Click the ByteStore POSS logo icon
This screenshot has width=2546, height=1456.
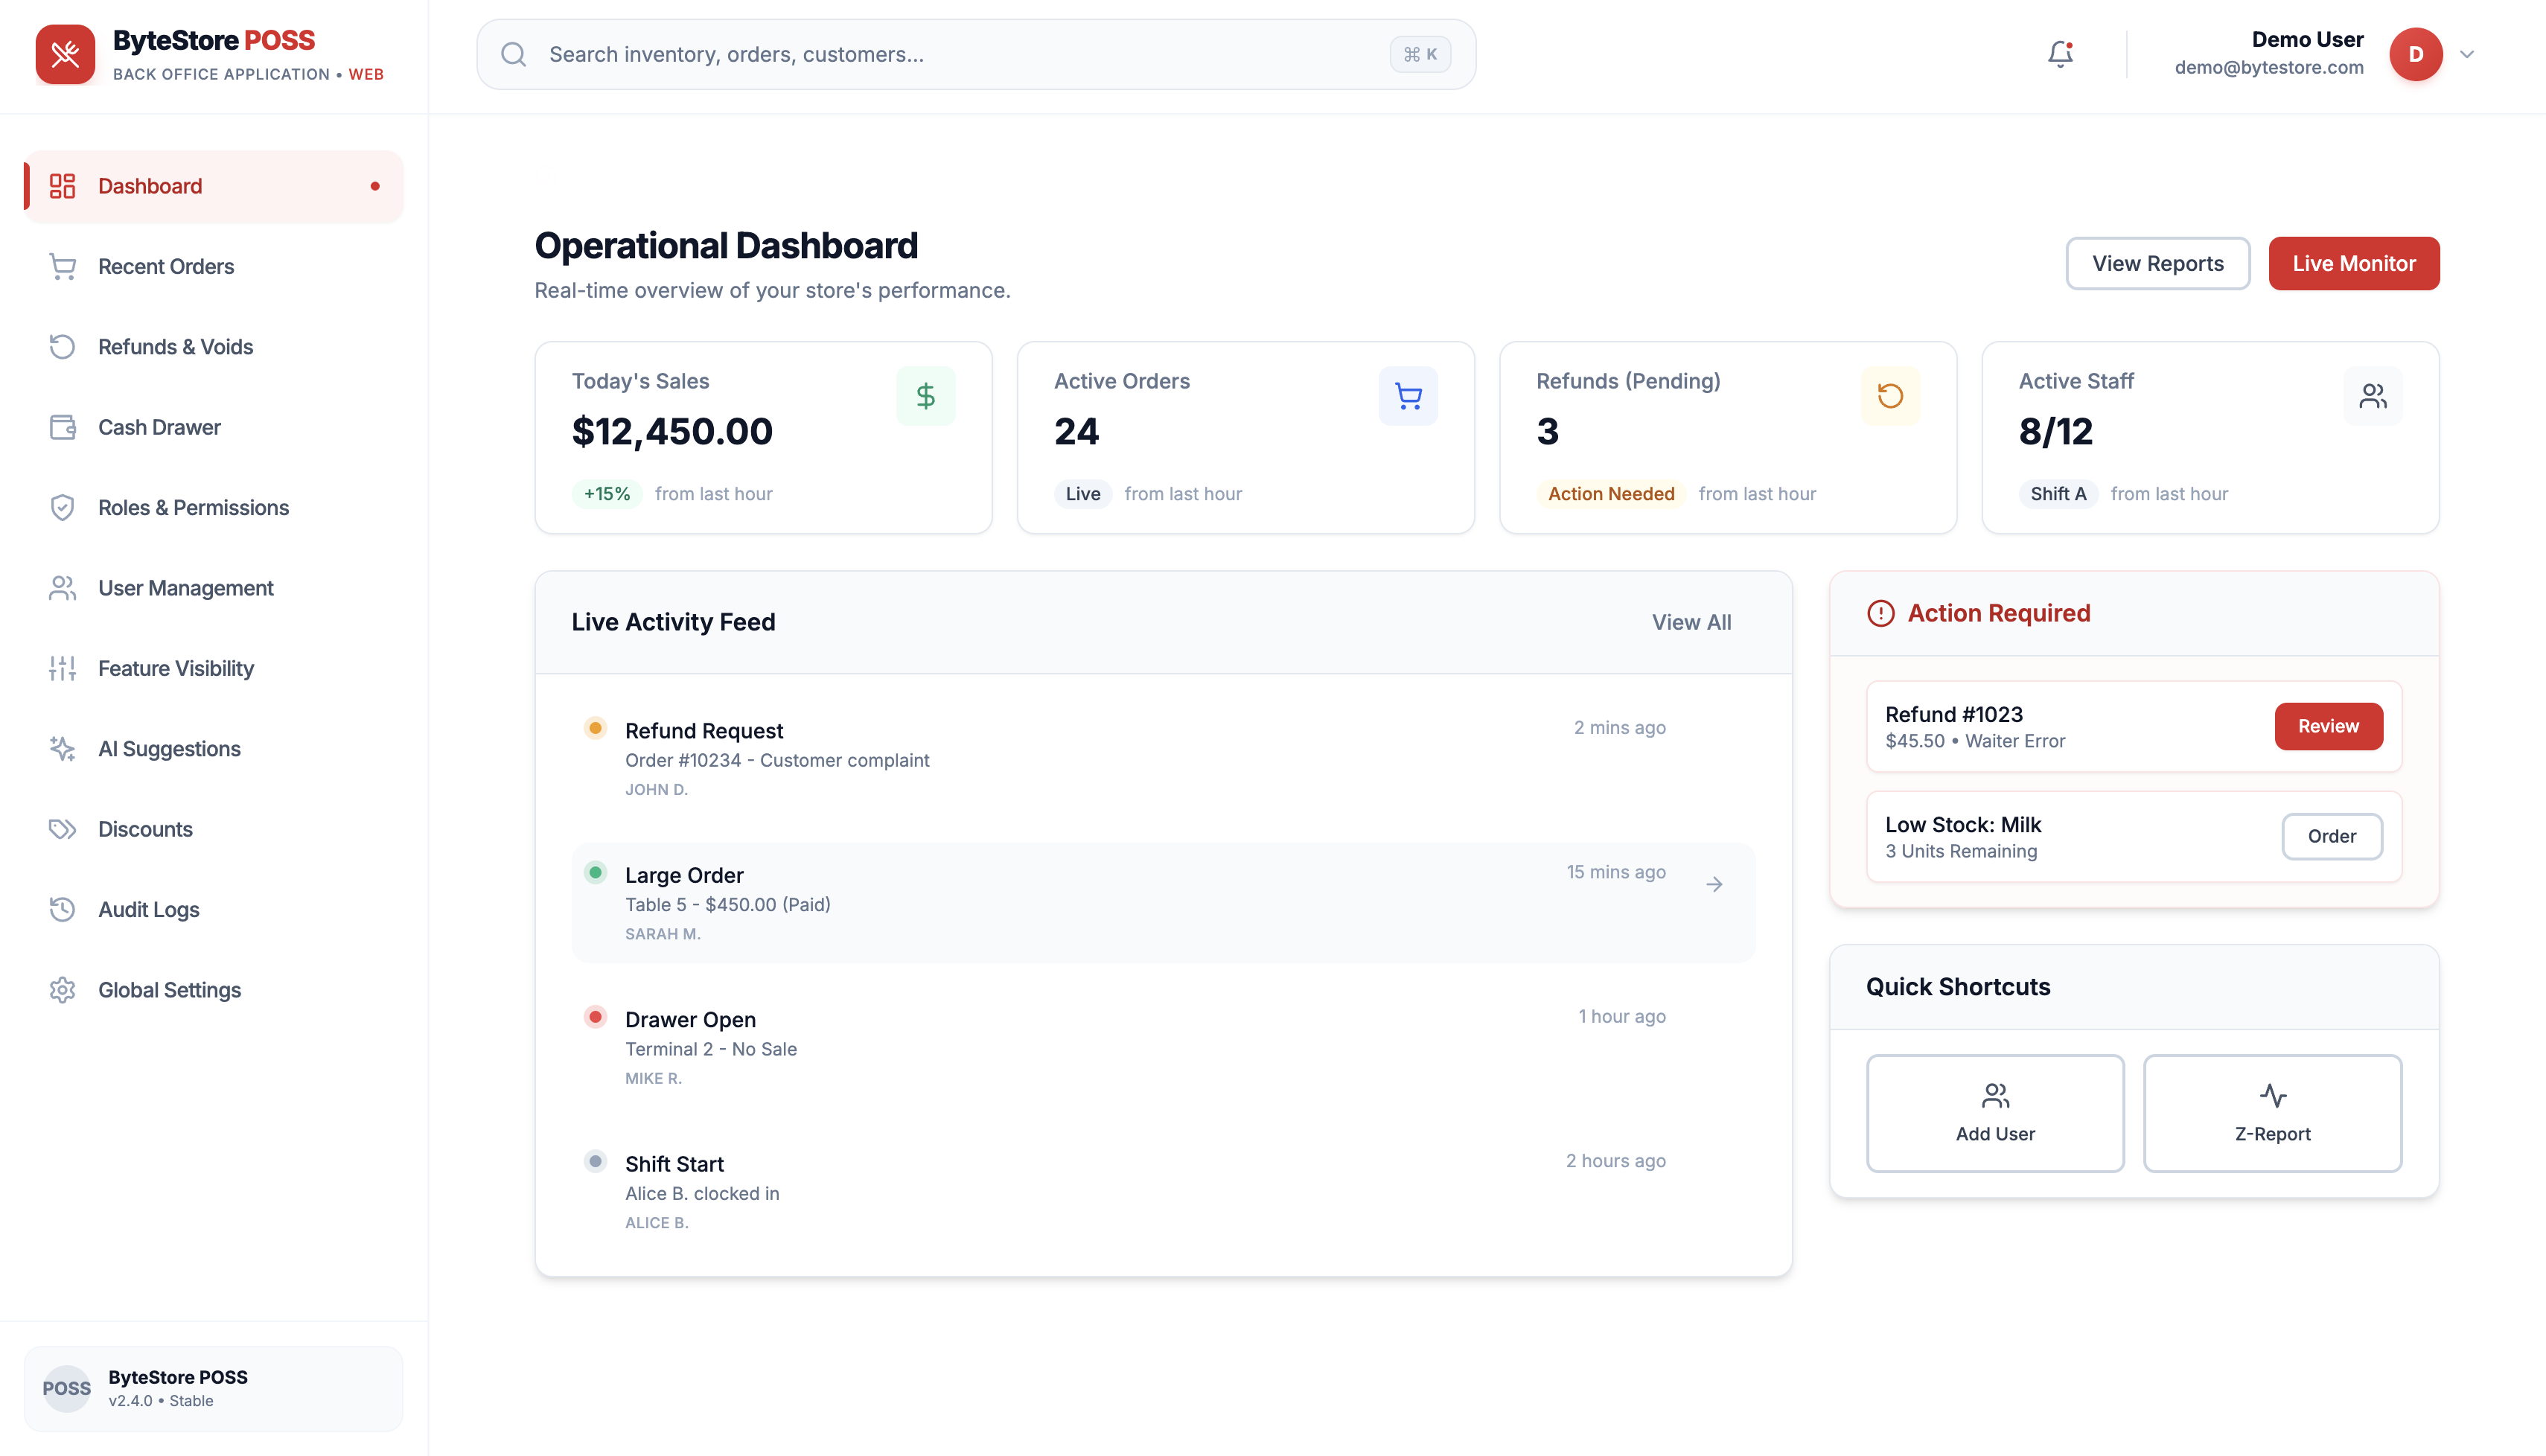tap(65, 54)
